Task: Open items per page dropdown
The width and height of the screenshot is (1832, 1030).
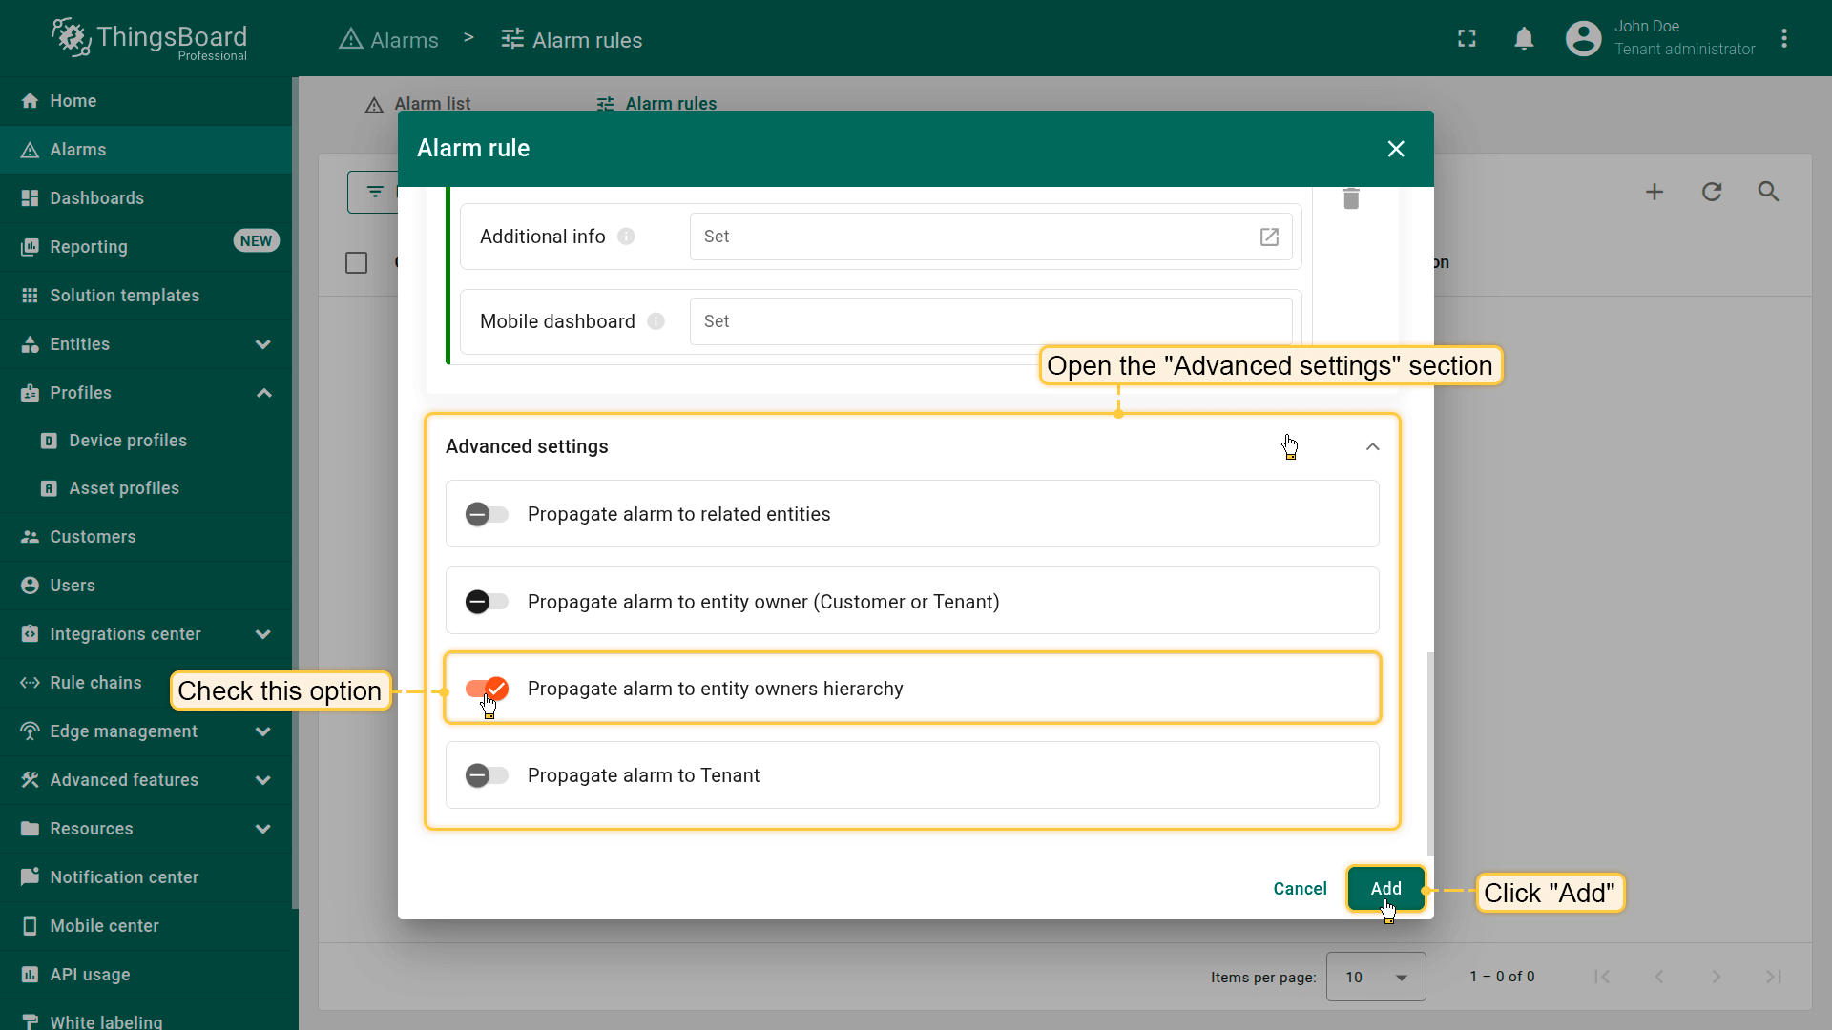Action: click(1376, 977)
